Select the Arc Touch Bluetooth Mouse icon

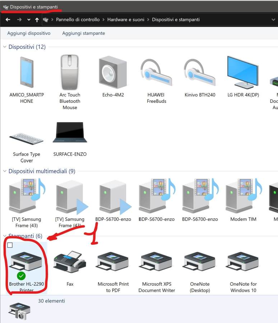coord(70,73)
